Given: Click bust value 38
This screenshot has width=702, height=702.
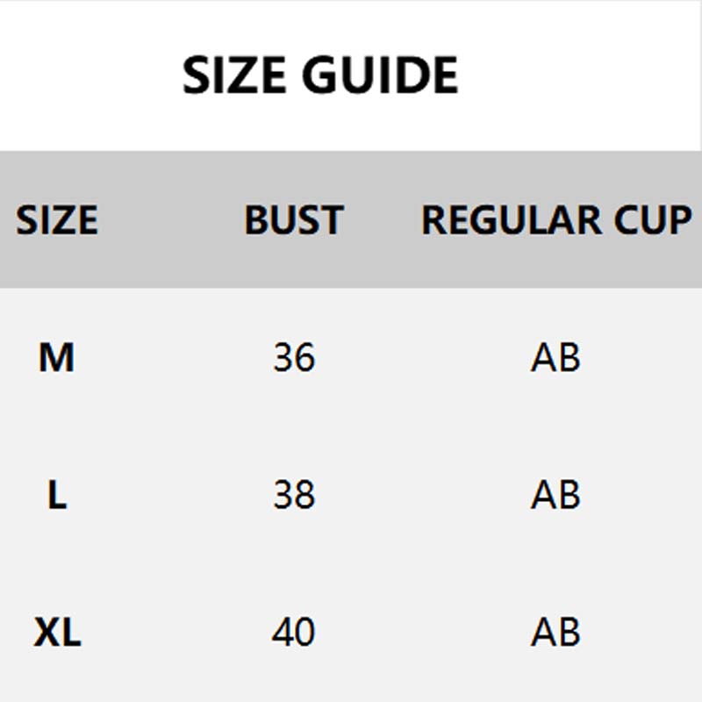Looking at the screenshot, I should click(x=293, y=496).
